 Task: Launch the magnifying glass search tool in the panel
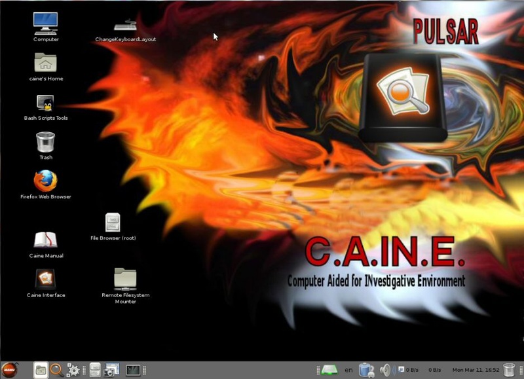pyautogui.click(x=57, y=370)
